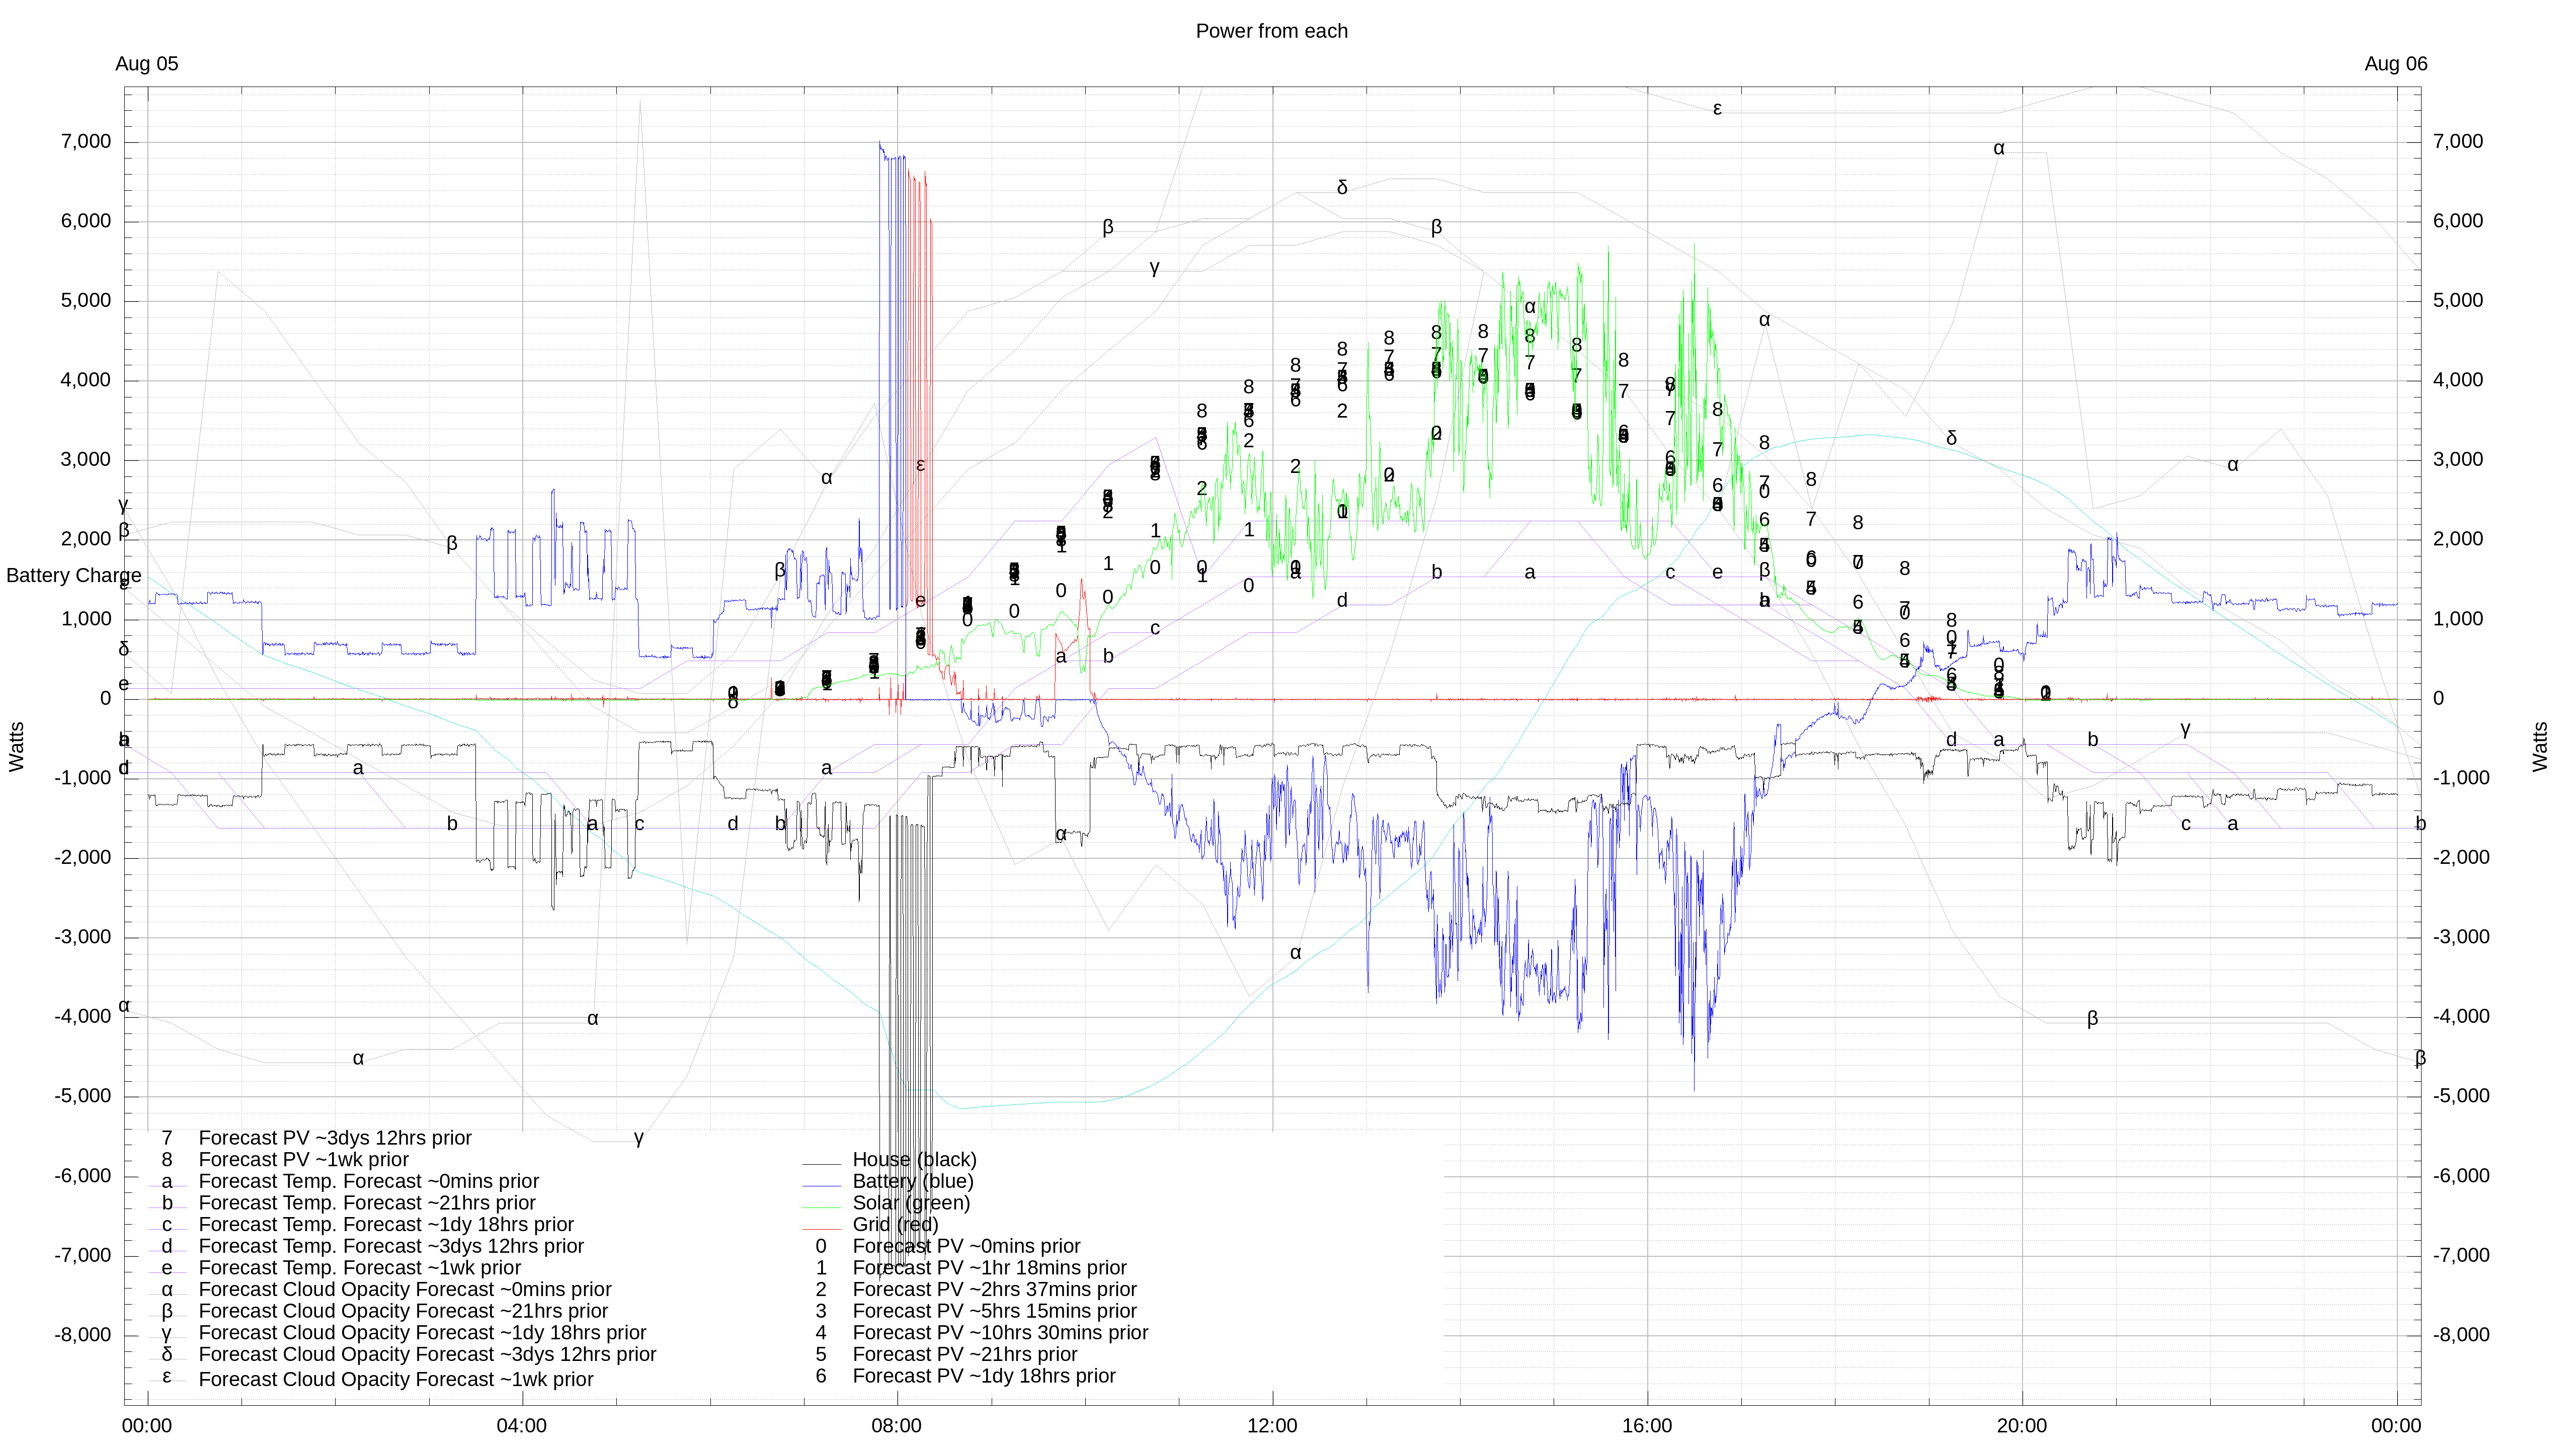This screenshot has height=1449, width=2576.
Task: Click the '08:00' x-axis tick label
Action: 896,1426
